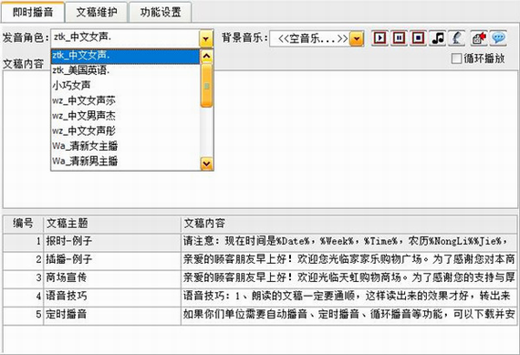Click the microphone recording icon
Viewport: 520px width, 355px height.
tap(457, 37)
